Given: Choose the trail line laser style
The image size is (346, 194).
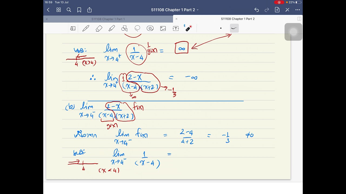Looking at the screenshot, I should 234,28.
